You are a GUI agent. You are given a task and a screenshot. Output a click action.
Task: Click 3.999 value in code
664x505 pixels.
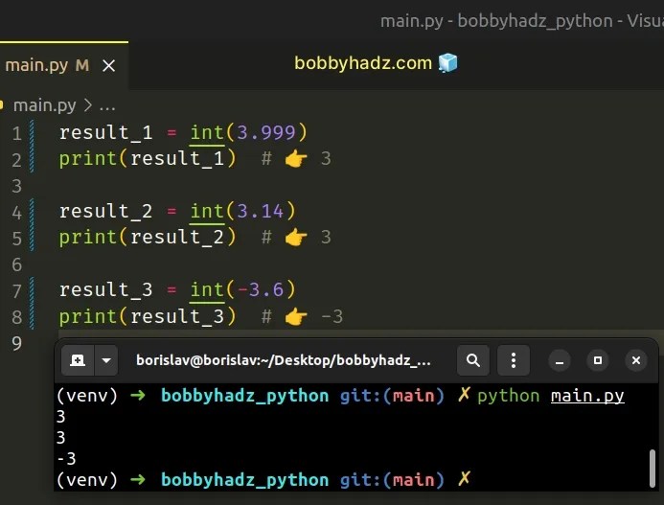point(265,132)
